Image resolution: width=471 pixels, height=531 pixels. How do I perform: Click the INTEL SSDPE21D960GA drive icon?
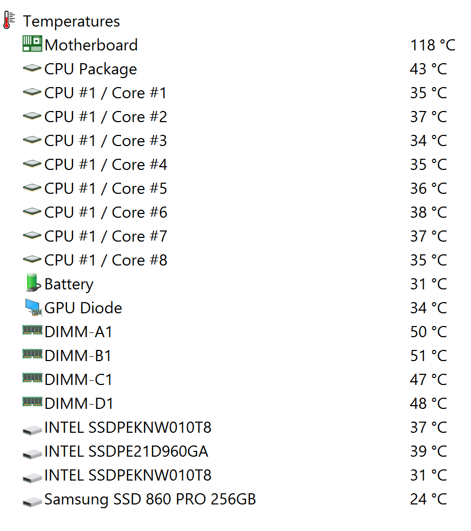pyautogui.click(x=32, y=452)
